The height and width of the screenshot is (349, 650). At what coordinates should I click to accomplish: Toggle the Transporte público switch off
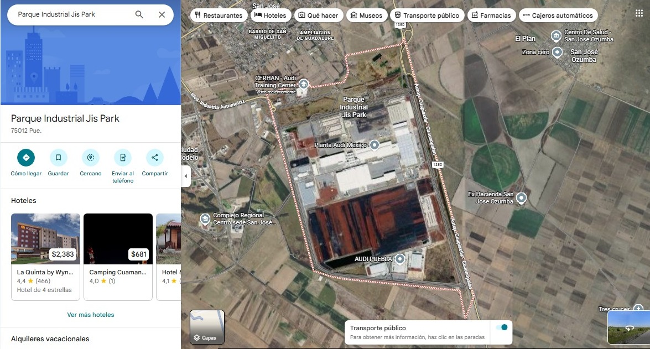click(502, 327)
